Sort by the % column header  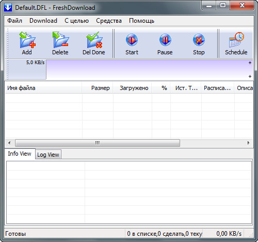coord(161,88)
